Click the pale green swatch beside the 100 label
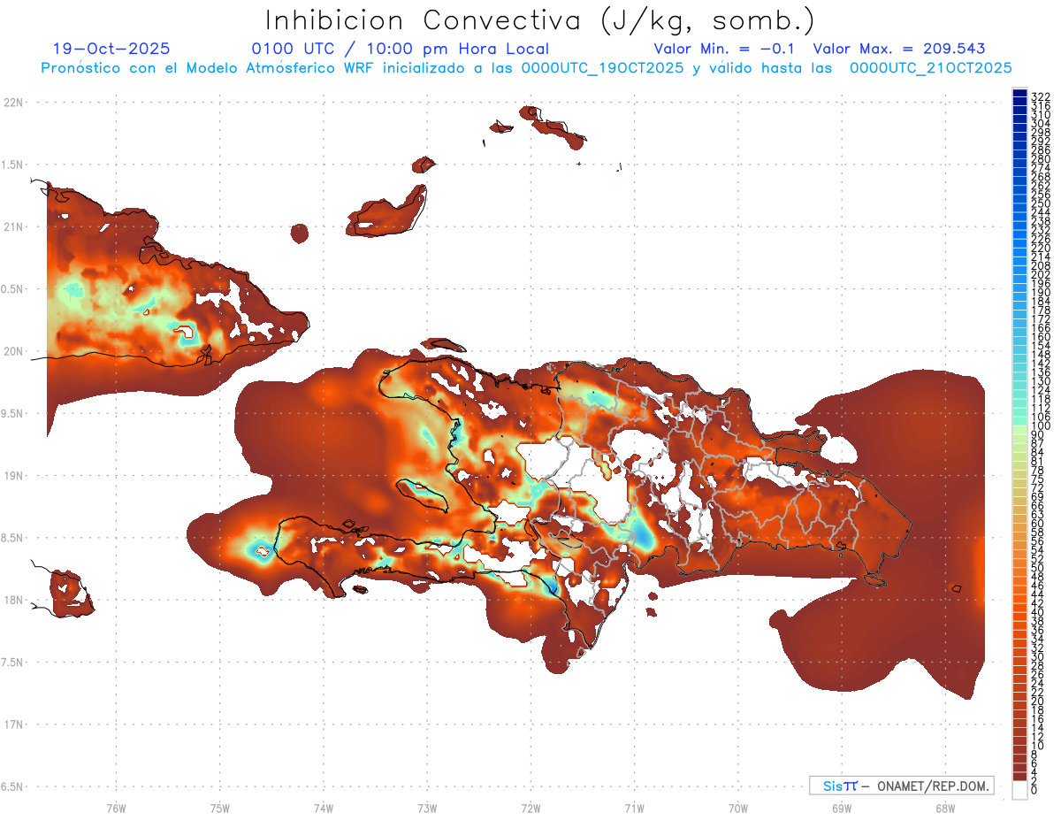Image resolution: width=1061 pixels, height=820 pixels. coord(1019,428)
